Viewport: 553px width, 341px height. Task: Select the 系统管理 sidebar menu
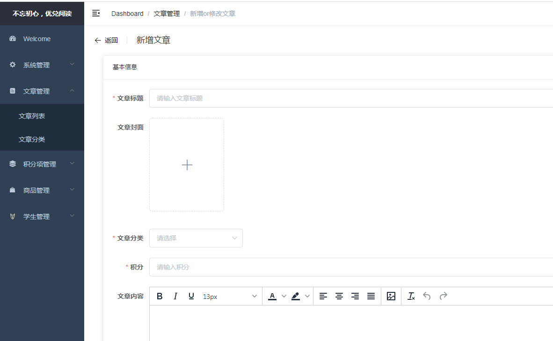point(42,65)
